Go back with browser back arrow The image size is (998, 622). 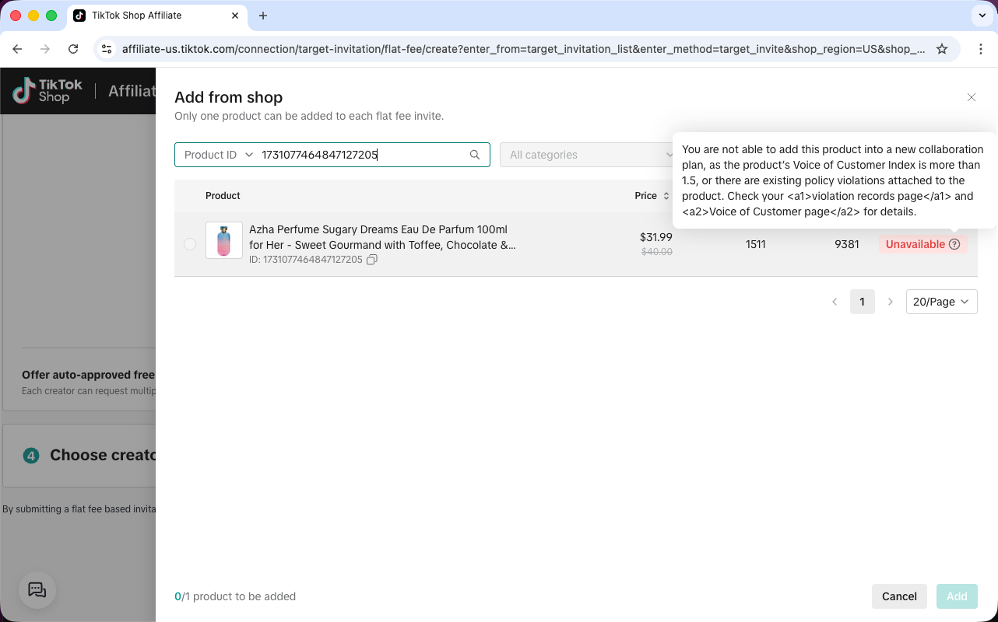click(17, 49)
